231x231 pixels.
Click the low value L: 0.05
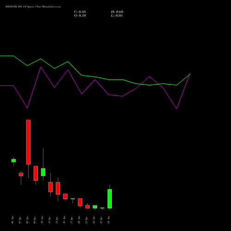(x=117, y=16)
